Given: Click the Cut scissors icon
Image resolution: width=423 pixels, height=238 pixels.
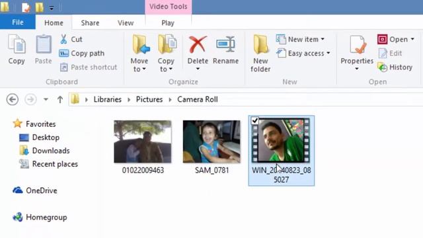Looking at the screenshot, I should pyautogui.click(x=63, y=40).
